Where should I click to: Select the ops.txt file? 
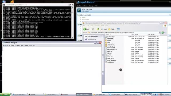[x=108, y=55]
